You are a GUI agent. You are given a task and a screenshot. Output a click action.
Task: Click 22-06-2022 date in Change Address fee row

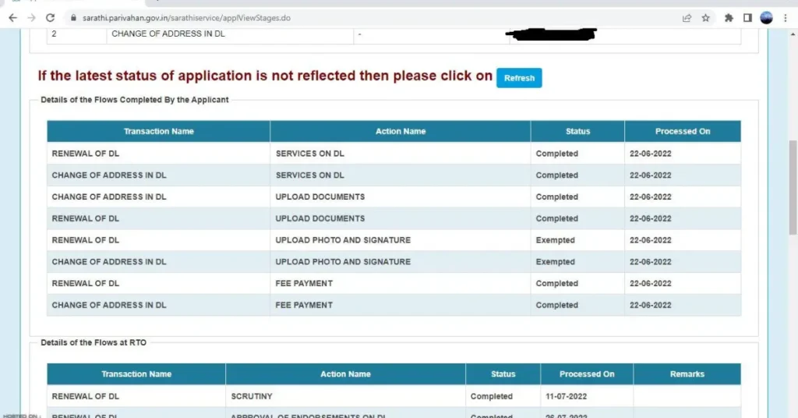(x=651, y=305)
